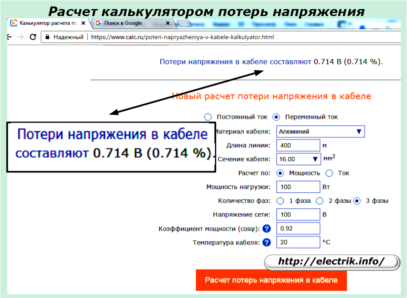Click the Расчет по label
The width and height of the screenshot is (407, 298).
point(254,173)
